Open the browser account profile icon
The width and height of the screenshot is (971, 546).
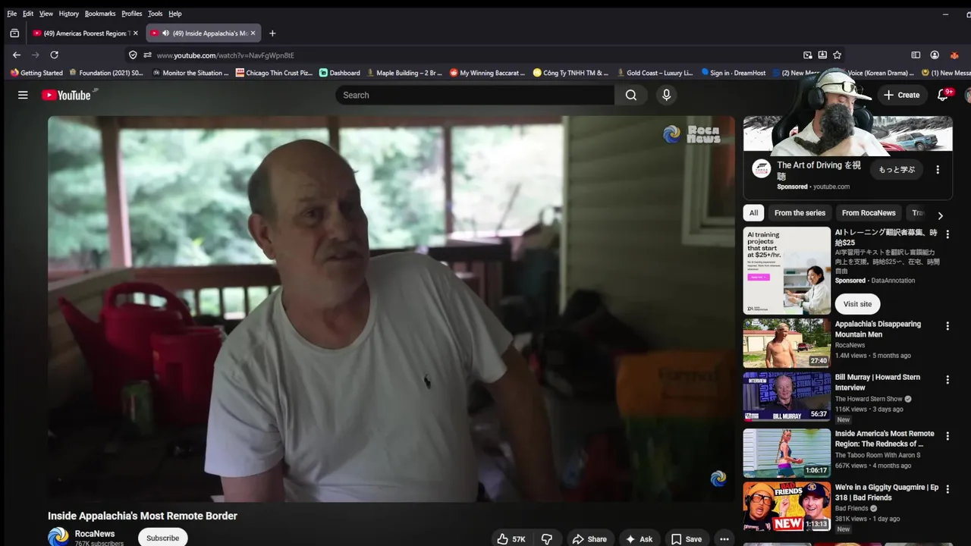935,55
